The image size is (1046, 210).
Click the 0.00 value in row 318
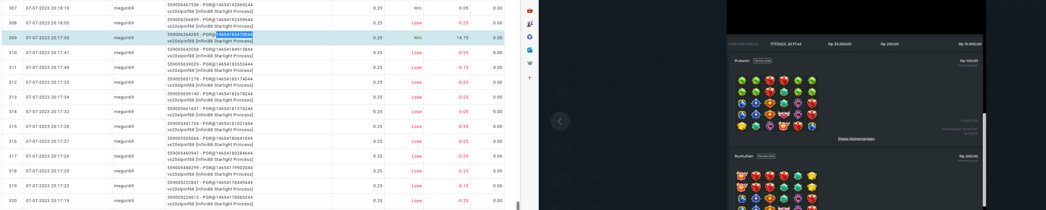[497, 171]
